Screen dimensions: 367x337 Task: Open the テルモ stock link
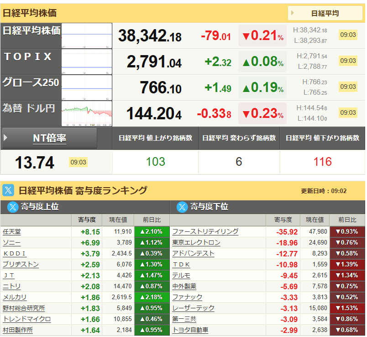pyautogui.click(x=181, y=276)
